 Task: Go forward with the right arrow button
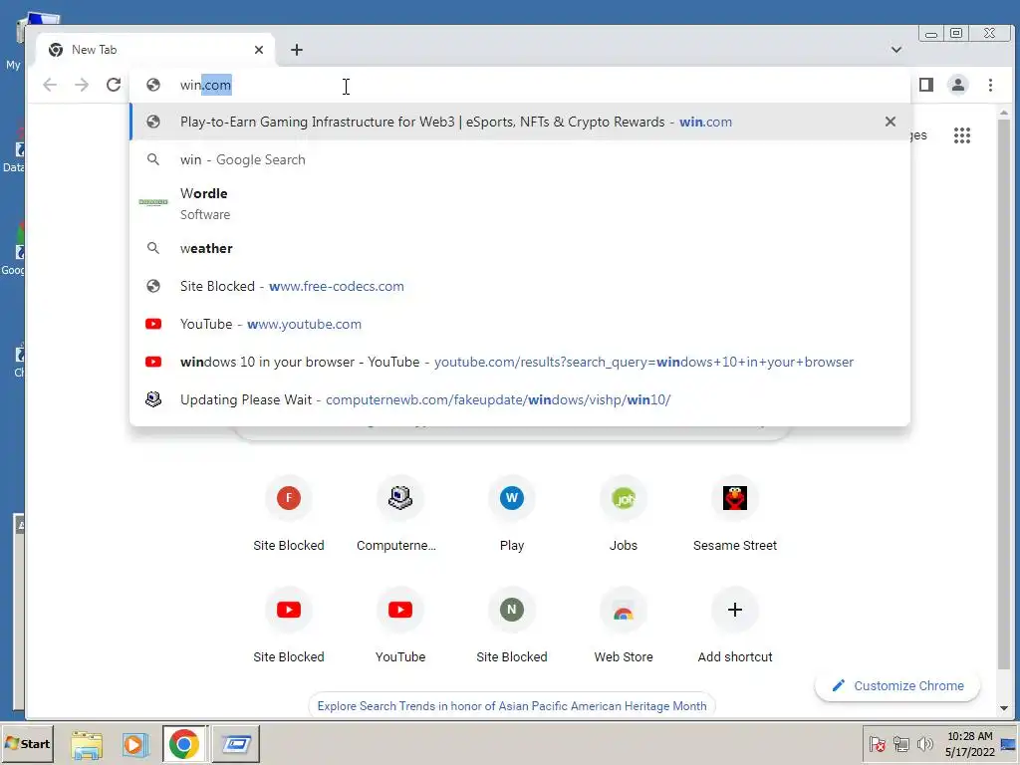click(82, 85)
